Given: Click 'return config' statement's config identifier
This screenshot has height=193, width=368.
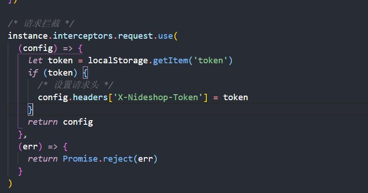Looking at the screenshot, I should pyautogui.click(x=78, y=122).
